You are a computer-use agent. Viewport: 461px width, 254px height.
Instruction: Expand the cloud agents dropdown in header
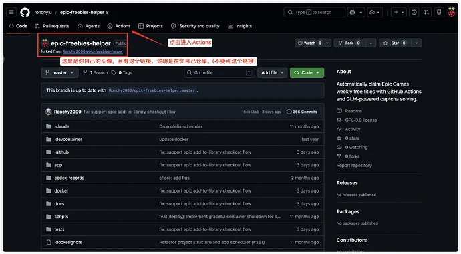pyautogui.click(x=375, y=12)
